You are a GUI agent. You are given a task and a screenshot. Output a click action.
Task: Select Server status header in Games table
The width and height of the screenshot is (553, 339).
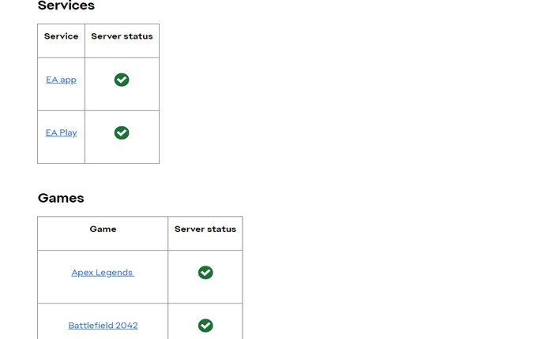pyautogui.click(x=205, y=229)
